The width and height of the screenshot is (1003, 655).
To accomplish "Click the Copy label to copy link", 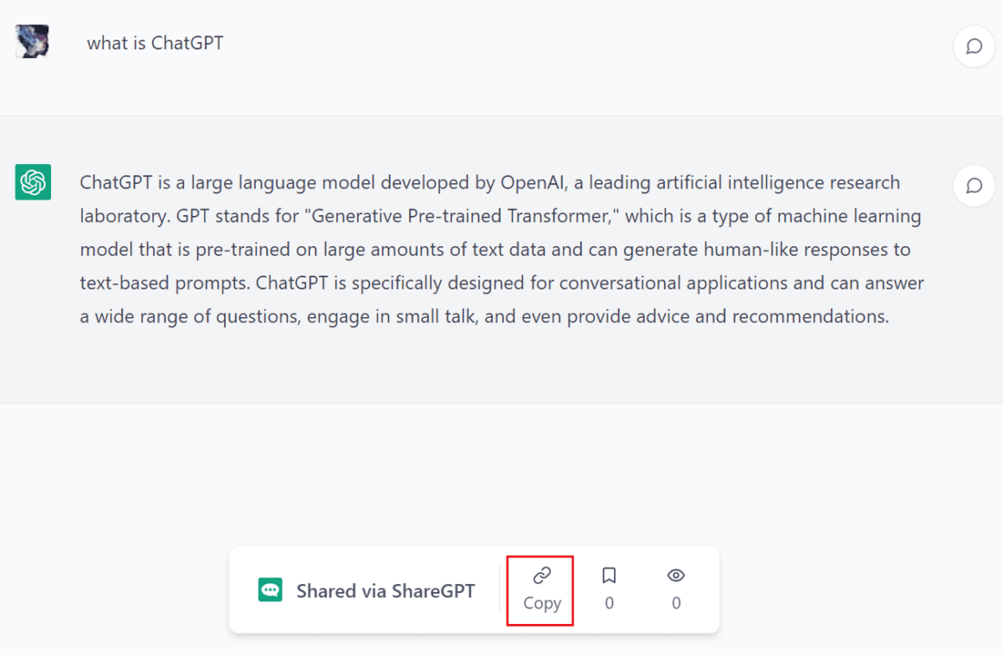I will coord(542,603).
